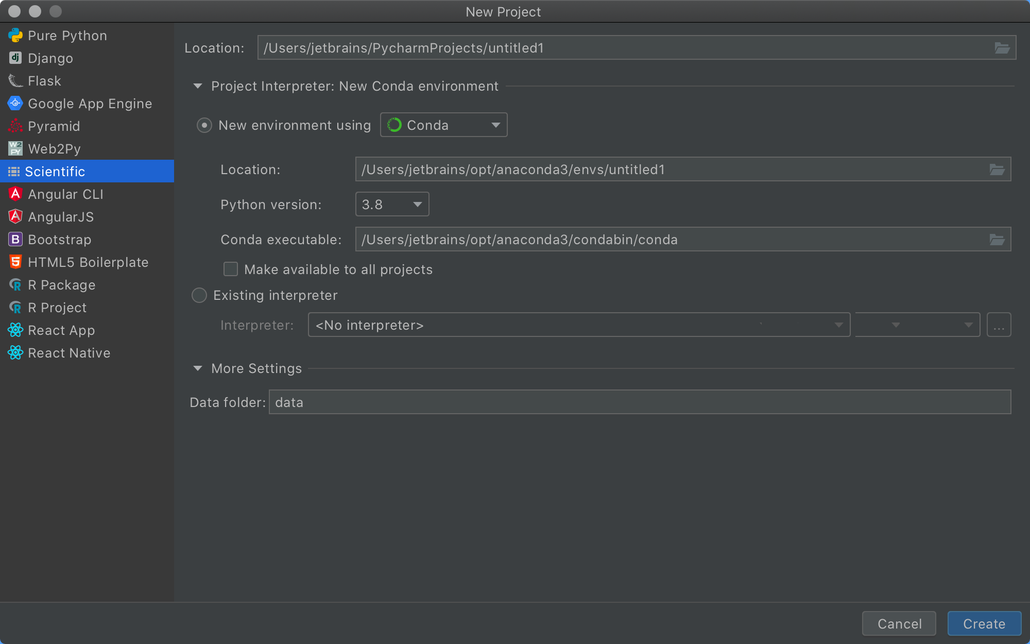Click the Conda environment Location path field
Image resolution: width=1030 pixels, height=644 pixels.
click(x=683, y=169)
